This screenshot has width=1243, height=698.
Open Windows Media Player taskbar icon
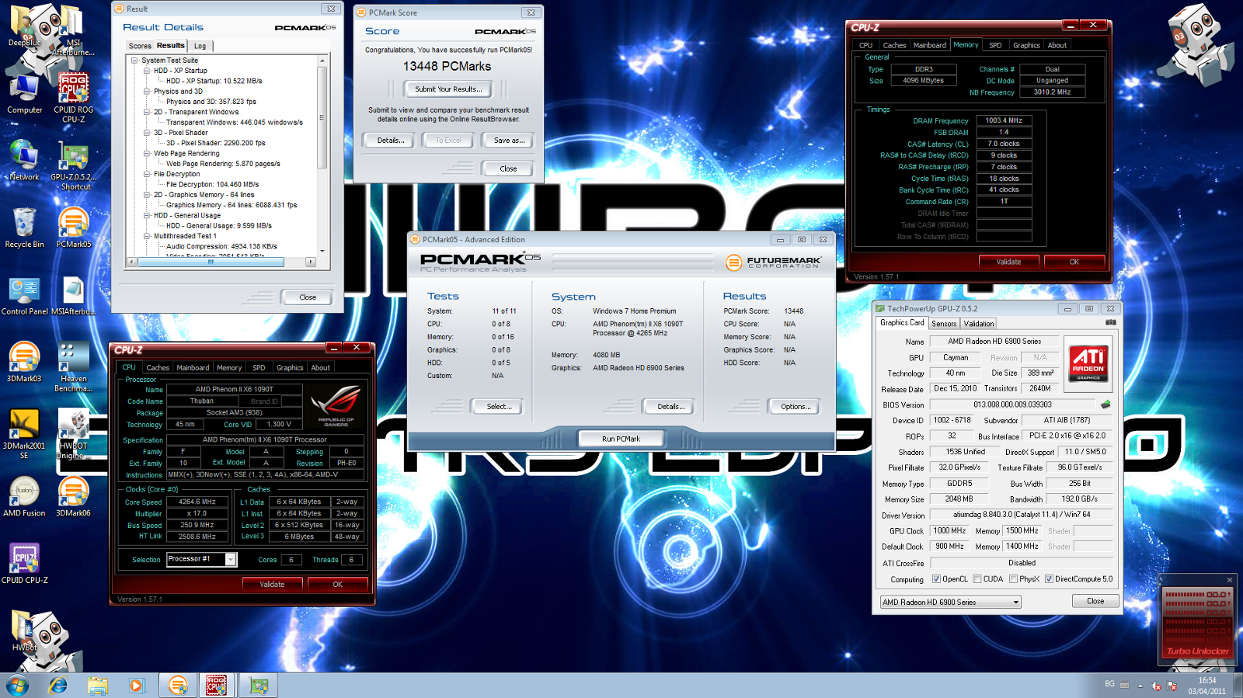pos(136,686)
